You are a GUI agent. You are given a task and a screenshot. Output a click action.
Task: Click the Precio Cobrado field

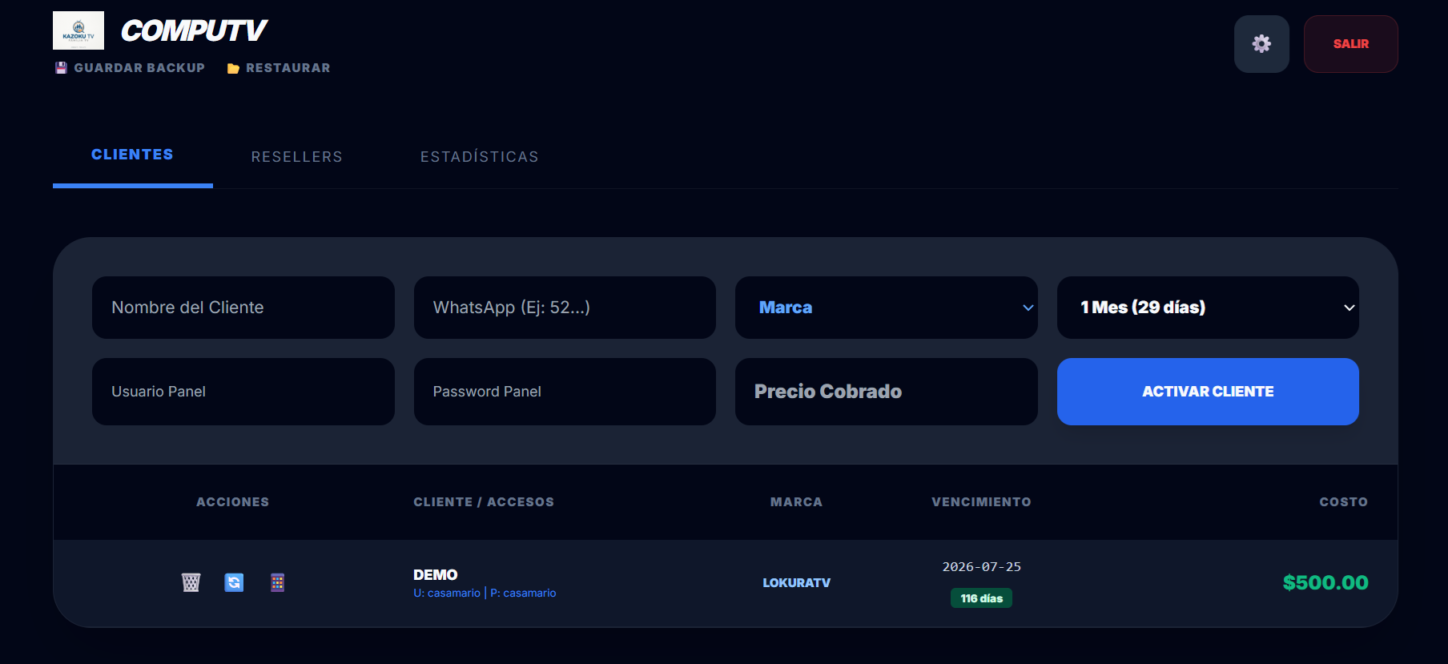point(886,392)
